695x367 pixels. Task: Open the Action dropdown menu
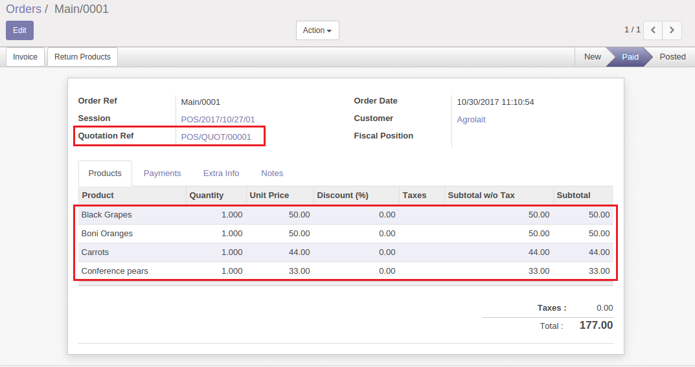point(317,30)
